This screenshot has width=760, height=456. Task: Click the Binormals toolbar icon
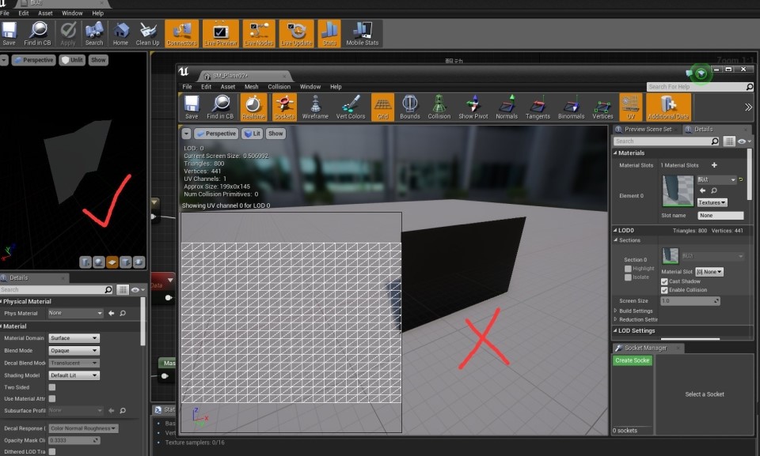pos(571,107)
